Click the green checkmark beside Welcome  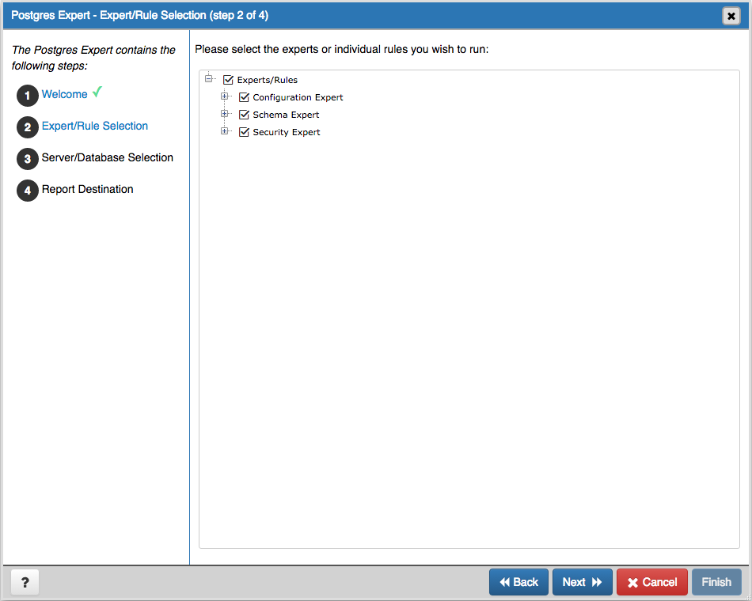pos(97,92)
